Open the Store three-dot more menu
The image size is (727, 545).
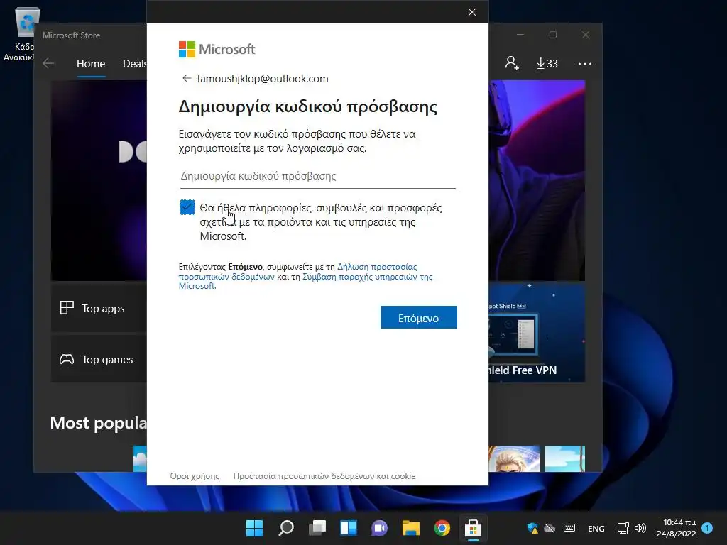[x=585, y=63]
